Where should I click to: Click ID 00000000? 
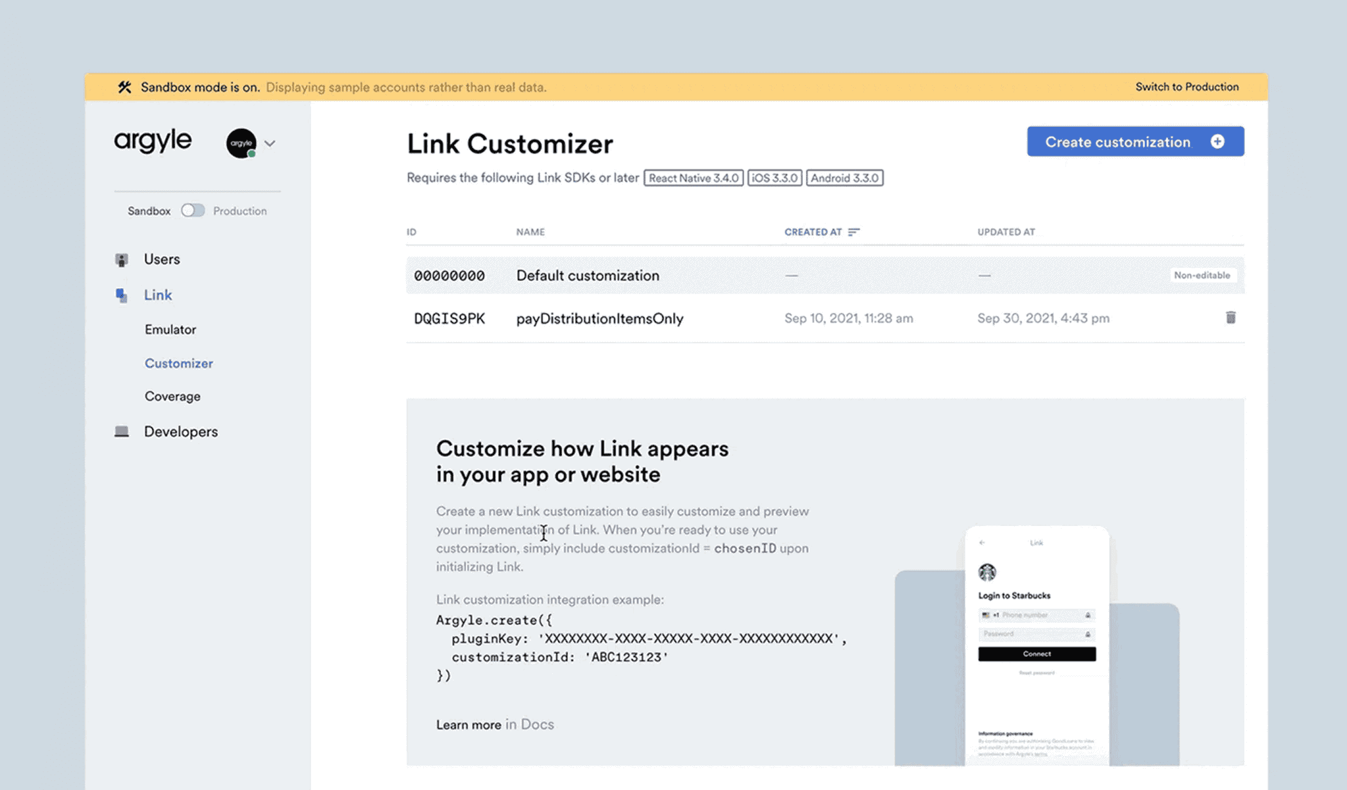(449, 276)
